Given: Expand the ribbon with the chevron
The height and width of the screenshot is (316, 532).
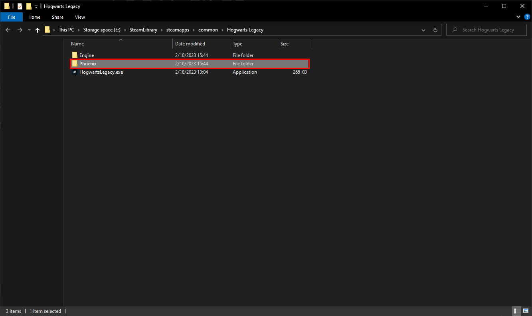Looking at the screenshot, I should tap(518, 17).
